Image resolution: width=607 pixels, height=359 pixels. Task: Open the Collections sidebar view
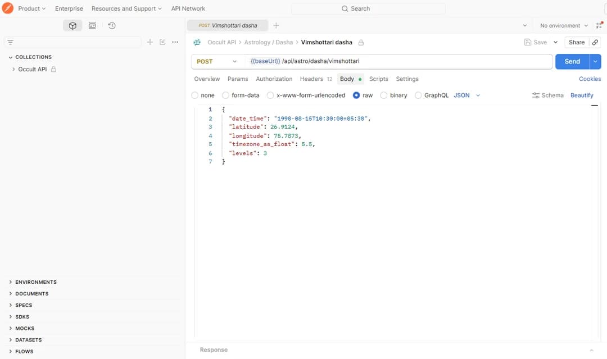point(73,25)
